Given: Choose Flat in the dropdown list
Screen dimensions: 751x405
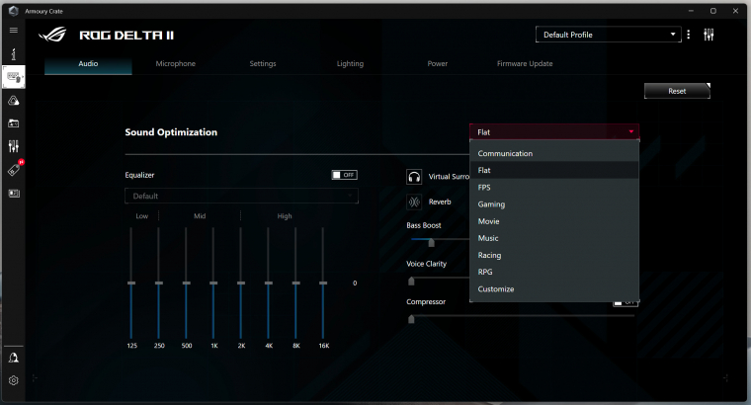Looking at the screenshot, I should 554,171.
